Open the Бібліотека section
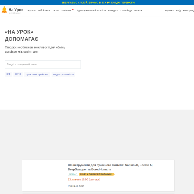 (44, 11)
